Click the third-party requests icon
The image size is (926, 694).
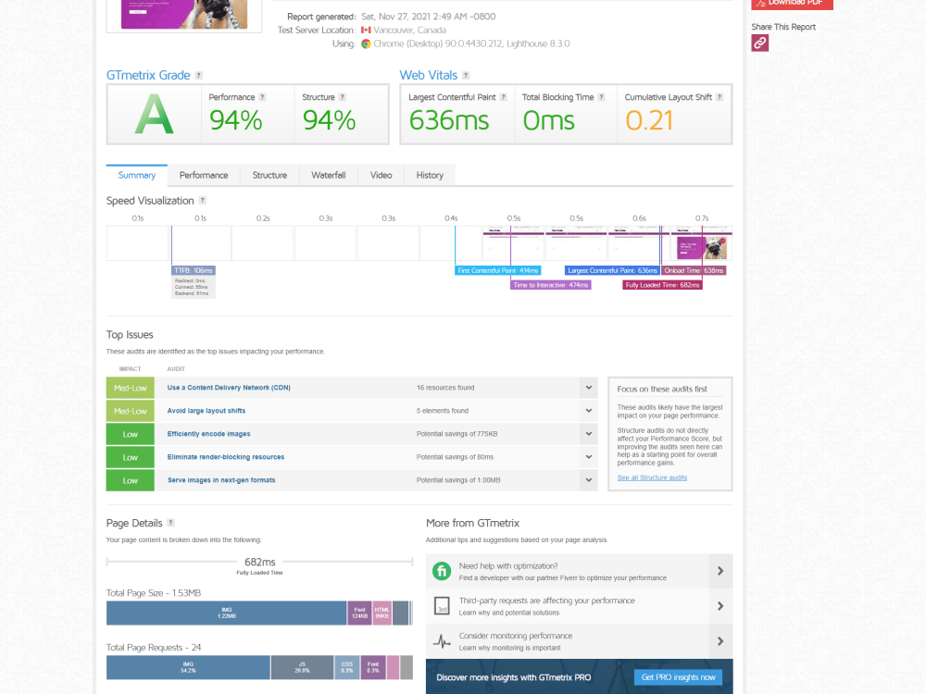coord(442,606)
